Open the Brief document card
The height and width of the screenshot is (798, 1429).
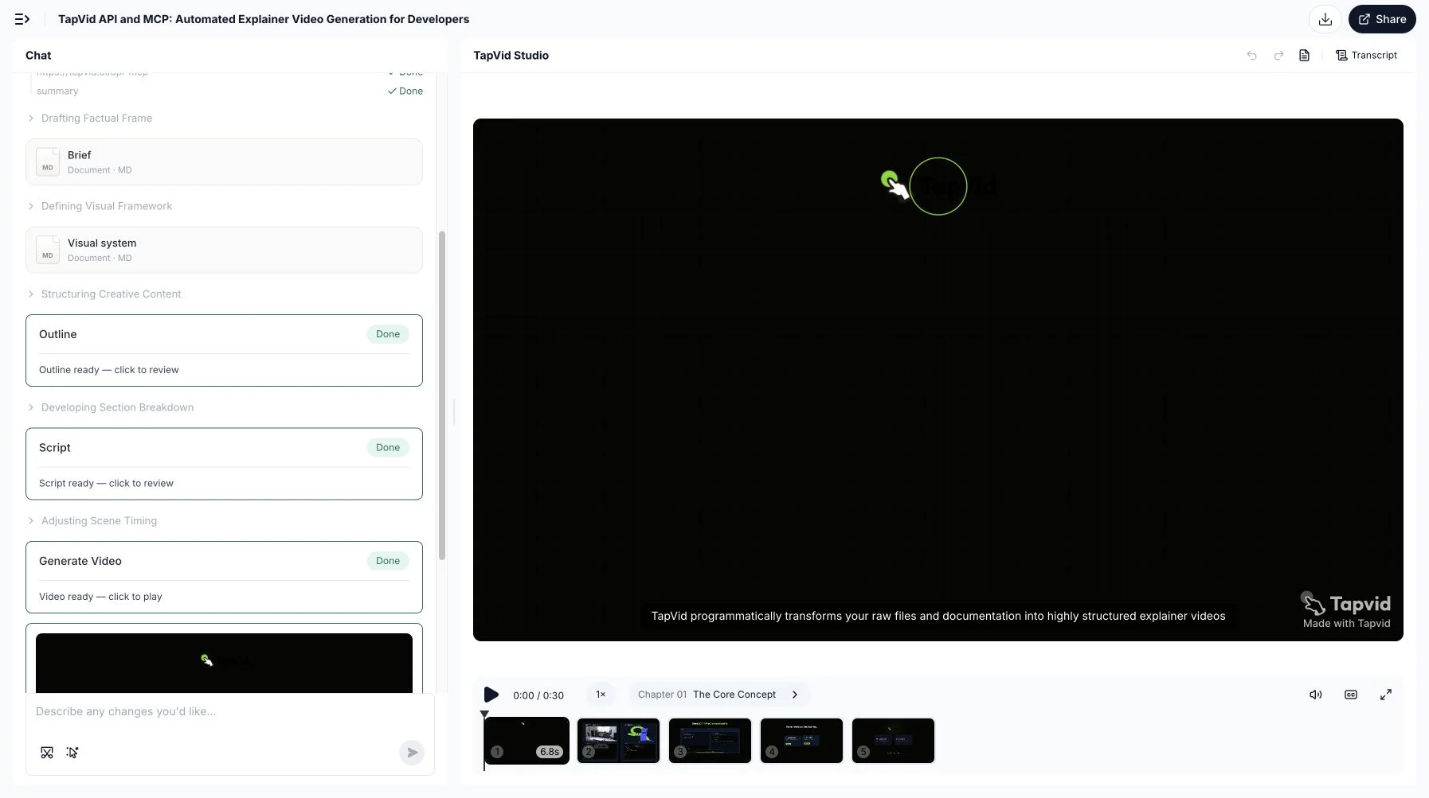coord(224,162)
